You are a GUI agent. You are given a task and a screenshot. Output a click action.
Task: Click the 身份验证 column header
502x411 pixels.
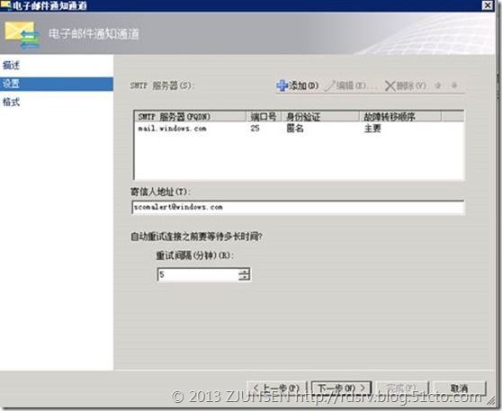click(320, 117)
